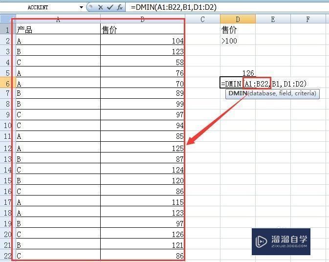Image resolution: width=329 pixels, height=262 pixels.
Task: Click cell B7 with value 89
Action: tap(142, 93)
